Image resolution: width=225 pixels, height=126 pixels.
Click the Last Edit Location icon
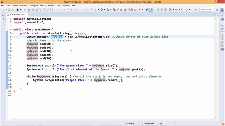[183, 10]
